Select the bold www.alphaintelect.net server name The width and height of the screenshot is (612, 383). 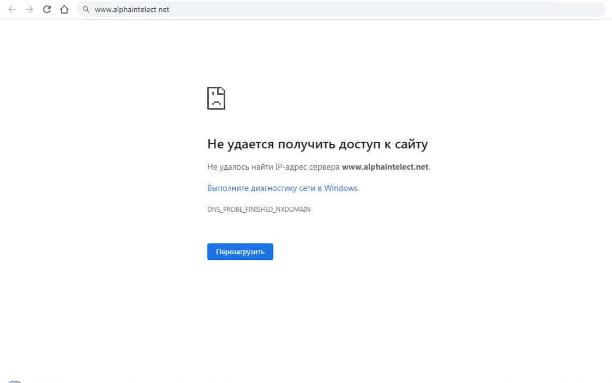point(385,167)
